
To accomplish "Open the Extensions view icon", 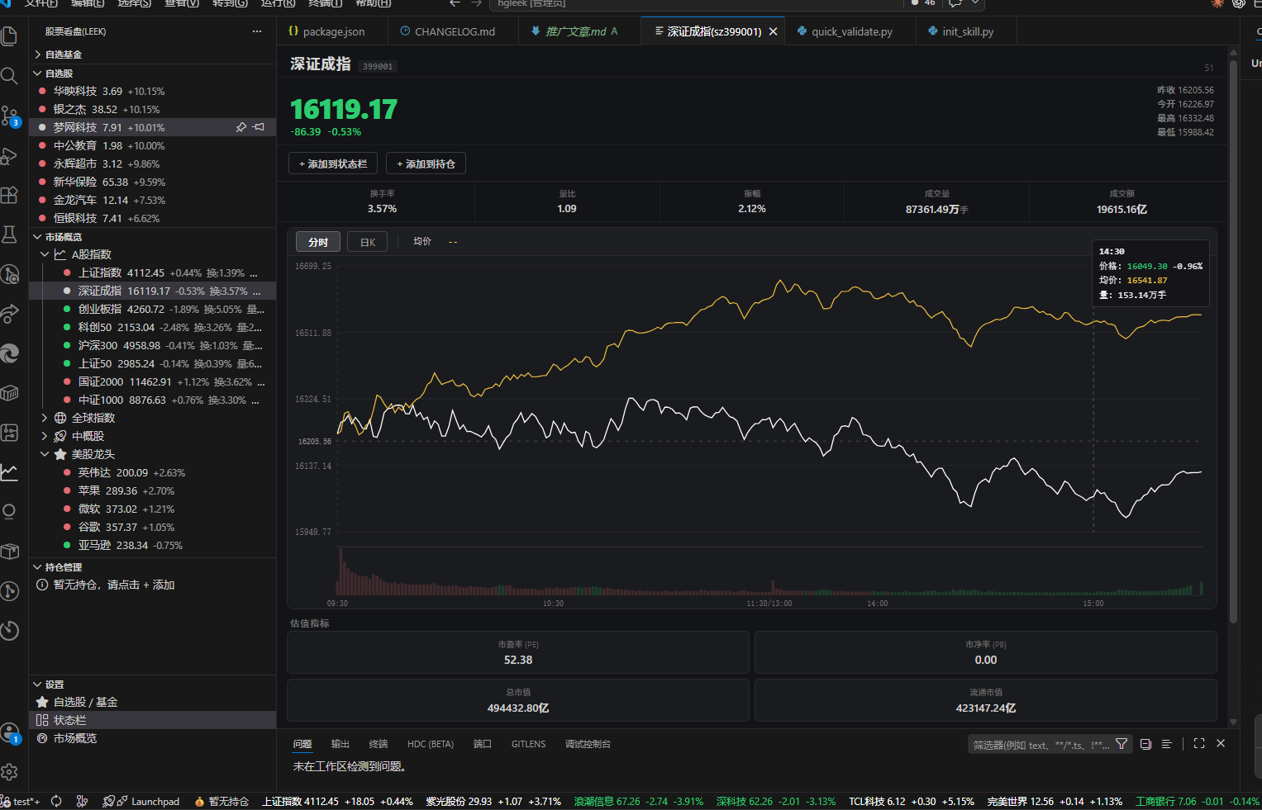I will tap(10, 195).
